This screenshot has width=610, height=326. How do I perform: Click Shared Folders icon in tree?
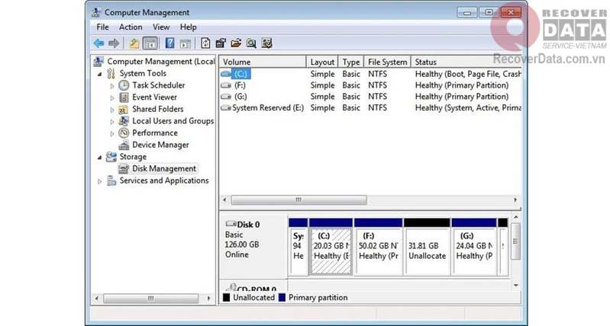click(124, 110)
